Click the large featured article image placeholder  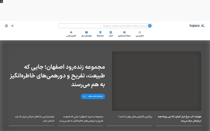pyautogui.click(x=157, y=81)
